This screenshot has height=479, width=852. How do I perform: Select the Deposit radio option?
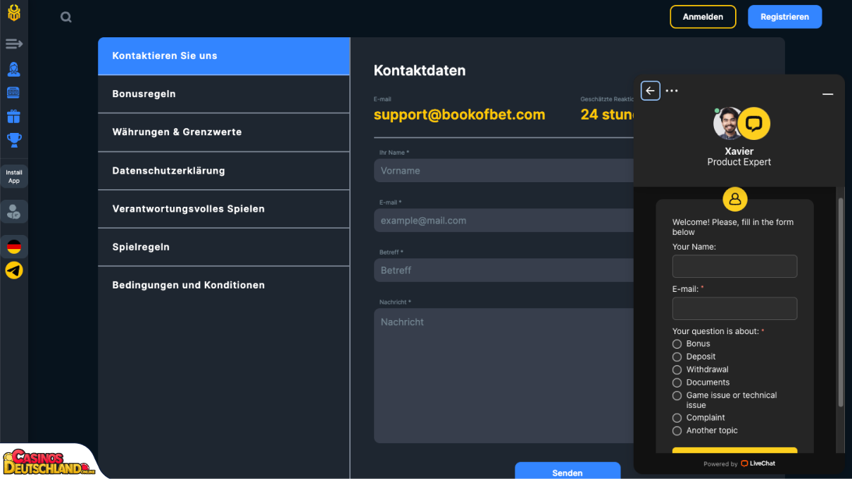coord(677,357)
